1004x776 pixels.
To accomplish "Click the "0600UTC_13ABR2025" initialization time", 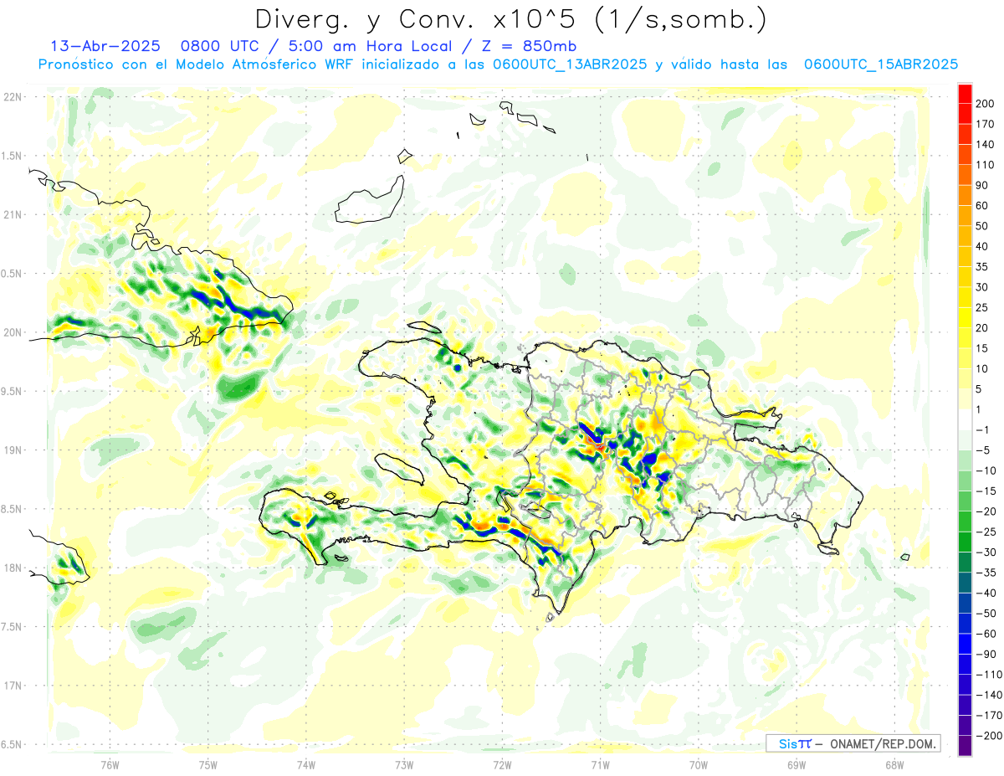I will pyautogui.click(x=570, y=64).
